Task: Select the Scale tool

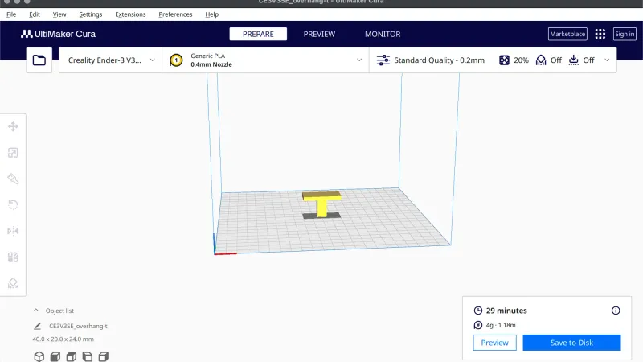Action: 13,153
